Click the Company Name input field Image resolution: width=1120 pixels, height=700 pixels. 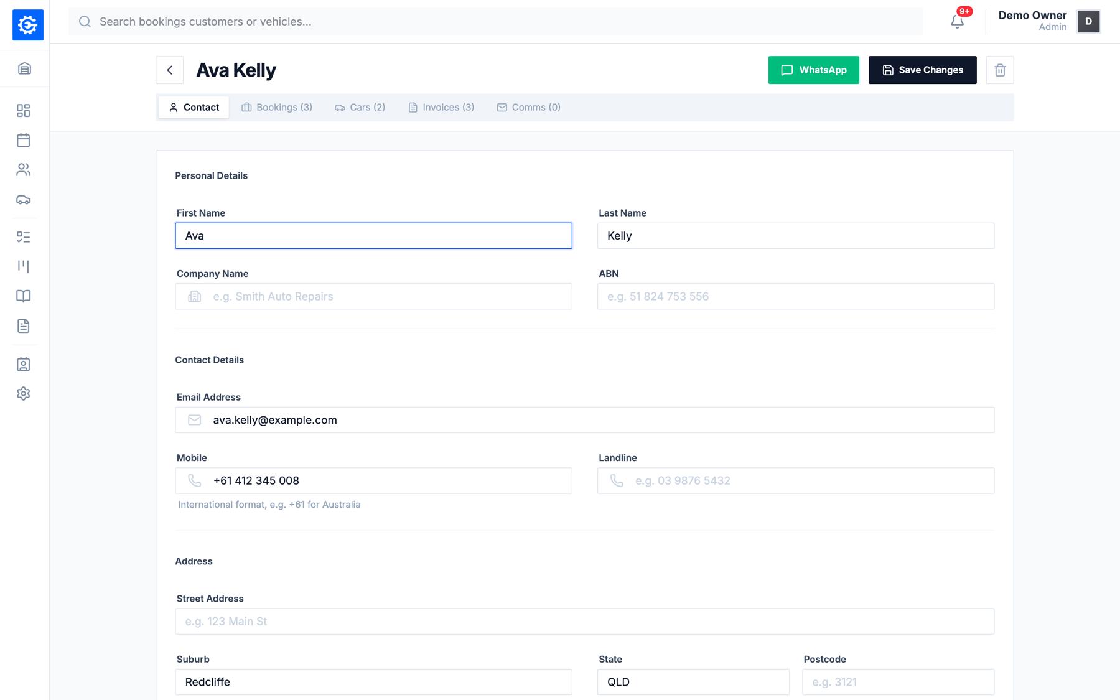(373, 296)
